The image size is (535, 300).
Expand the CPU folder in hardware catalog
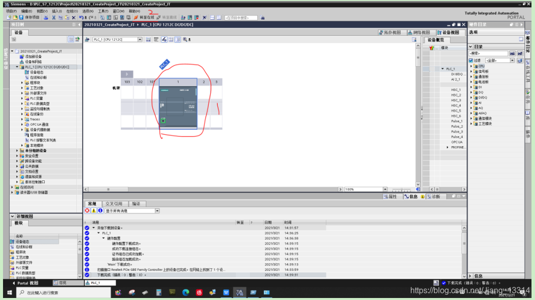pyautogui.click(x=472, y=66)
